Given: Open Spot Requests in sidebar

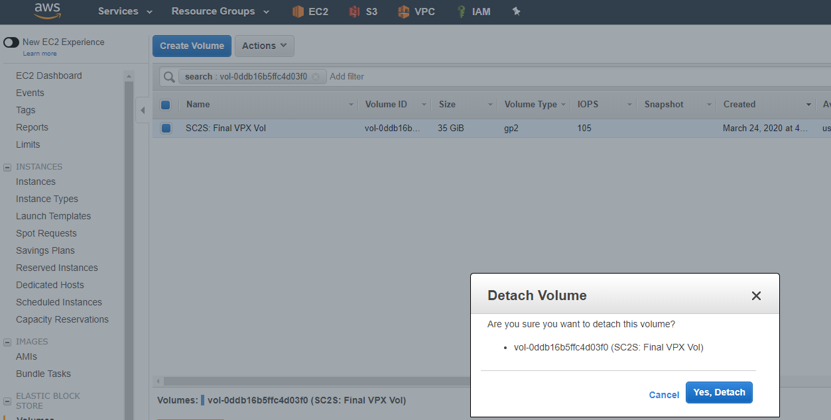Looking at the screenshot, I should point(46,233).
